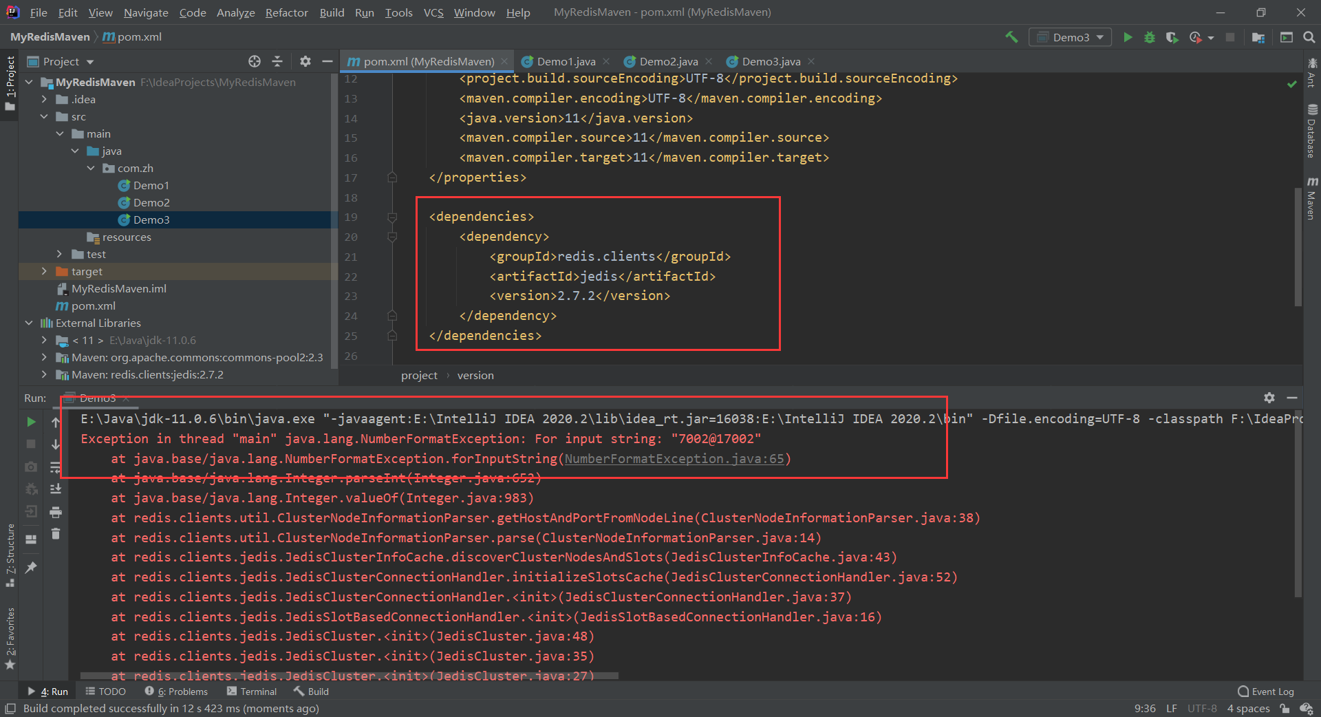Run Demo3 with coverage icon
The image size is (1321, 717).
(1172, 37)
